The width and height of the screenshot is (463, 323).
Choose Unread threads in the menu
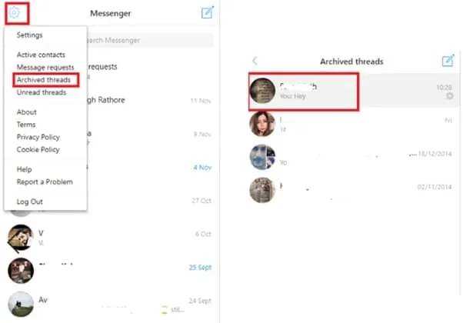tap(42, 92)
